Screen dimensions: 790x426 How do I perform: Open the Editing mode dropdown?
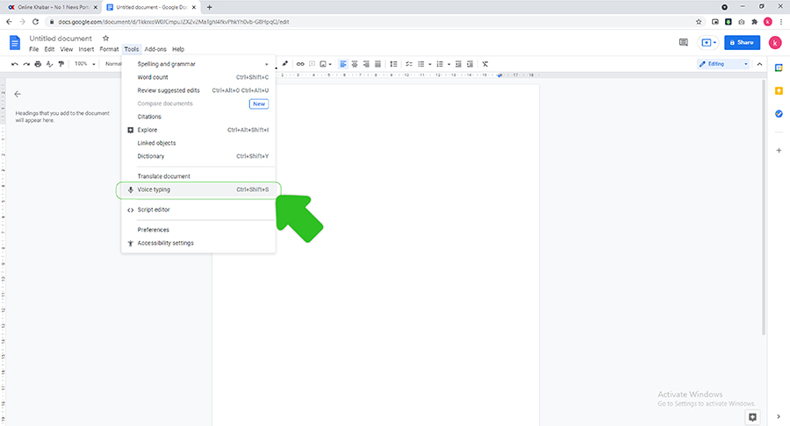click(x=723, y=64)
